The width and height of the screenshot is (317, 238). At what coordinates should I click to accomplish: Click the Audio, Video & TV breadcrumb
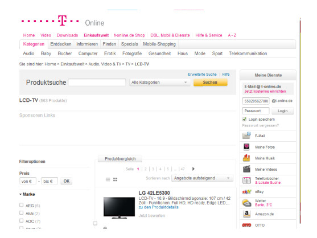105,64
